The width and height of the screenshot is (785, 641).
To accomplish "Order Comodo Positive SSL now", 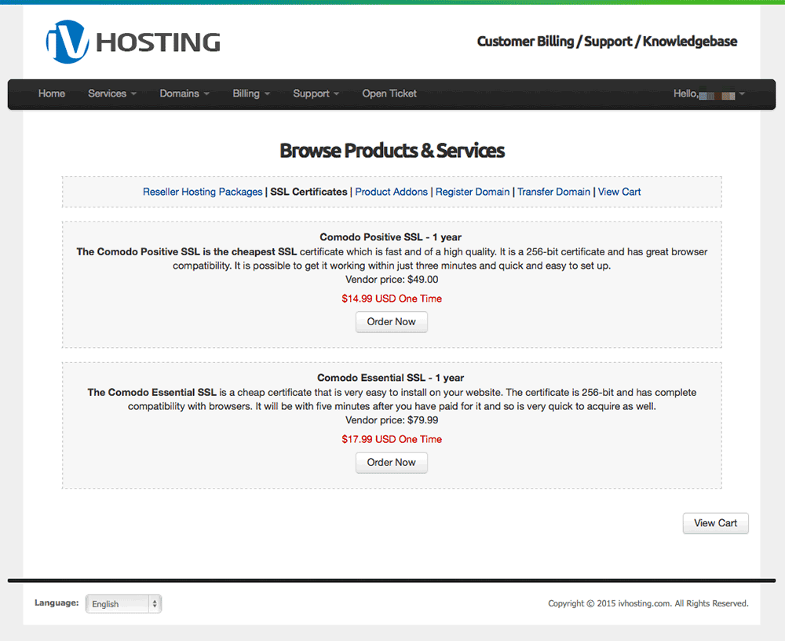I will (392, 322).
